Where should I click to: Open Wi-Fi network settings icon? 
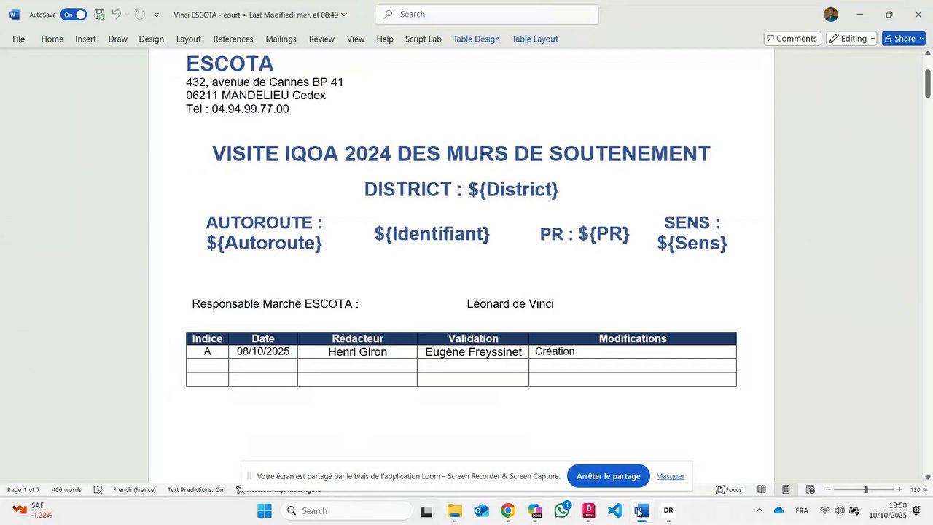click(x=825, y=510)
